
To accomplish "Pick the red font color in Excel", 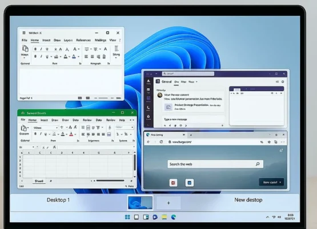I will coord(71,134).
